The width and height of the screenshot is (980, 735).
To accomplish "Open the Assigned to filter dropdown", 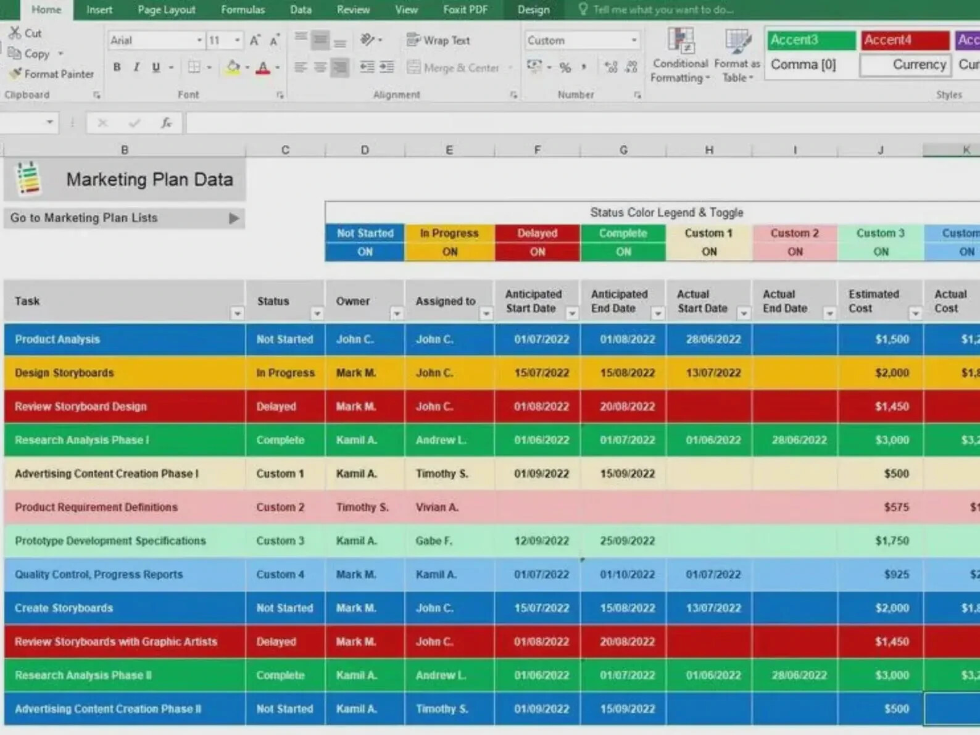I will (x=486, y=314).
